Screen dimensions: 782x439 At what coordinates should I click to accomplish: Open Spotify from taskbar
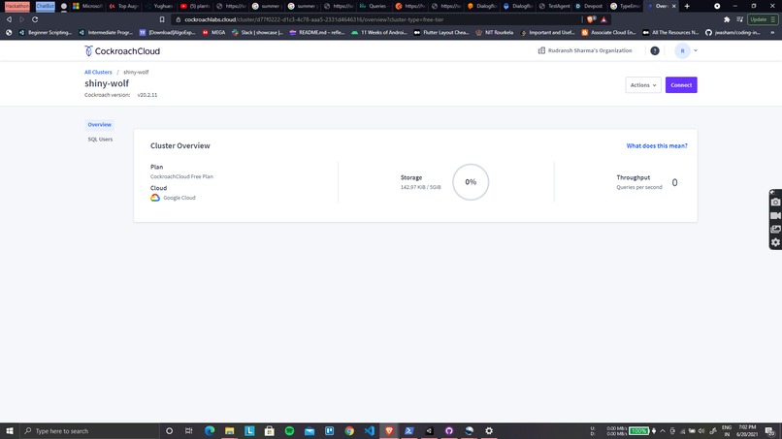coord(289,431)
